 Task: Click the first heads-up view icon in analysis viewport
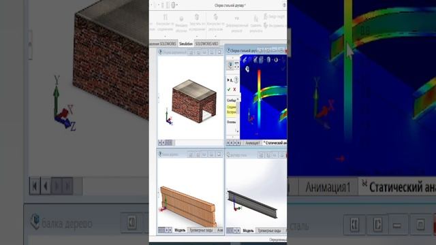coord(245,60)
